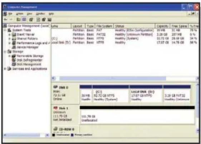Image resolution: width=201 pixels, height=144 pixels.
Task: Click the Computer Management (Local) root icon
Action: point(5,26)
